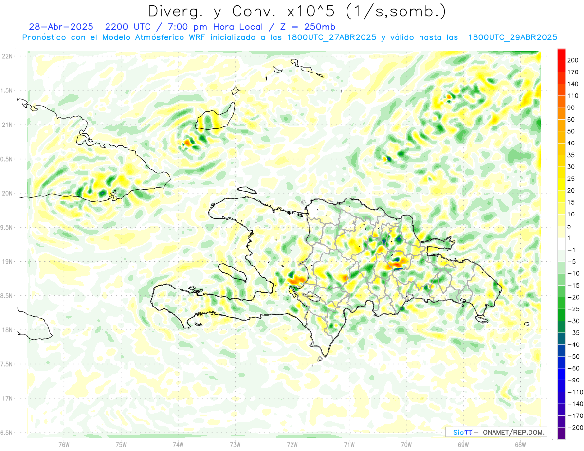Click the '40' color scale label
The width and height of the screenshot is (584, 451).
(x=571, y=143)
